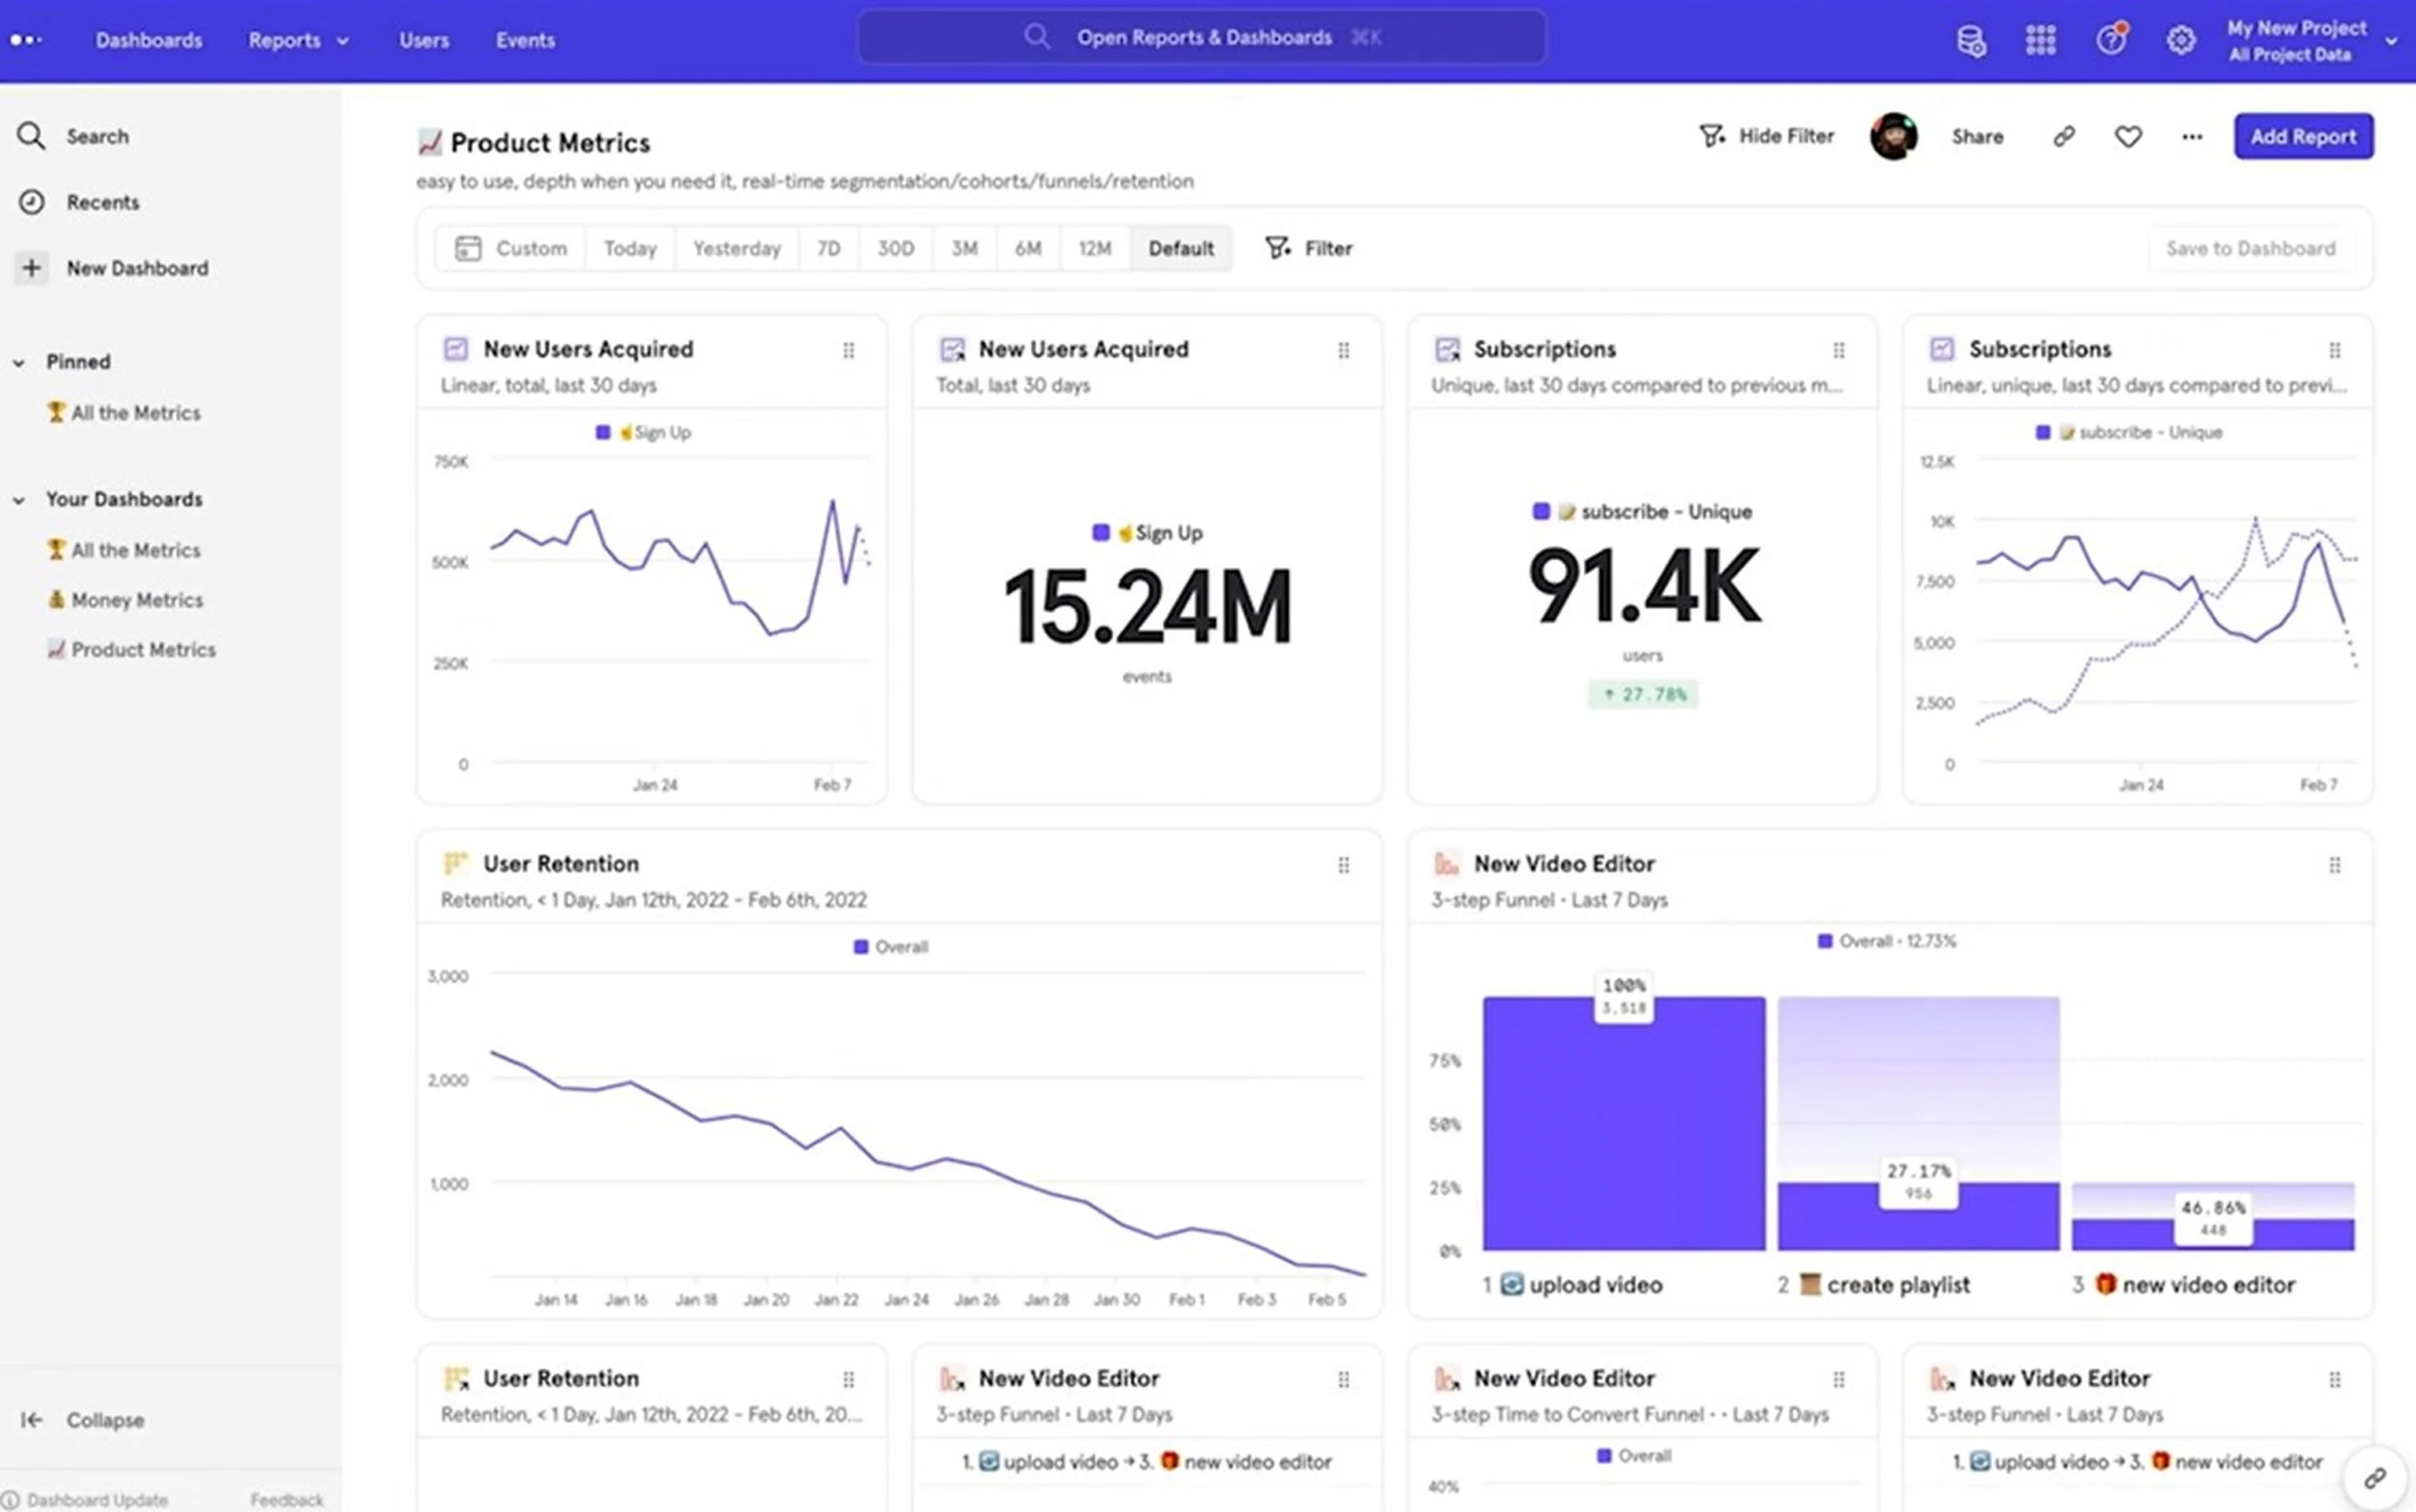
Task: Open the apps grid icon in top bar
Action: pyautogui.click(x=2039, y=39)
